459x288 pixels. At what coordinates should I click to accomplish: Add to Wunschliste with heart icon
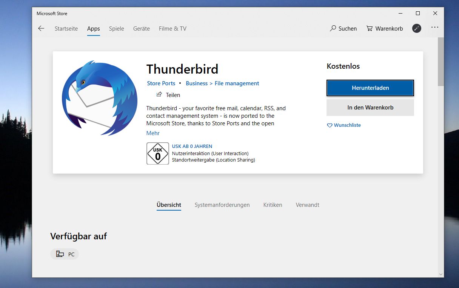344,125
